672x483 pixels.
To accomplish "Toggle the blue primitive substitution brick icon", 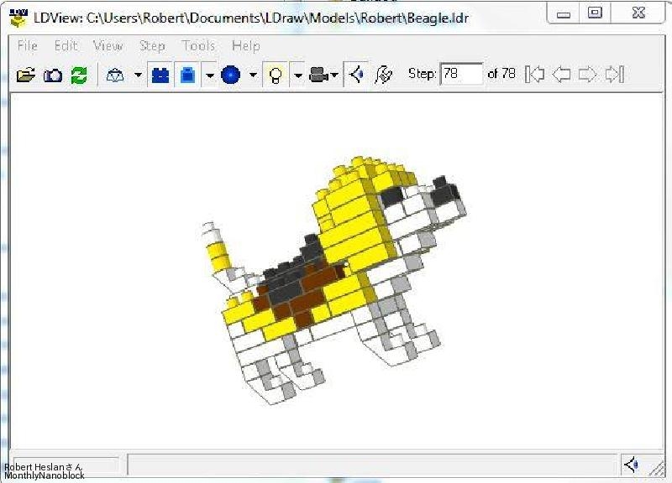I will pos(187,75).
